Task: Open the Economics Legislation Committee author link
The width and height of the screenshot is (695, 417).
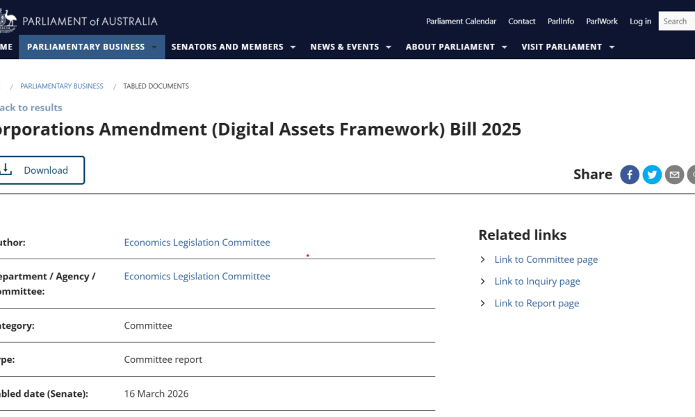Action: [197, 242]
